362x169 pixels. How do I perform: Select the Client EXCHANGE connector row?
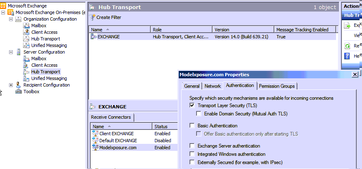(x=134, y=134)
